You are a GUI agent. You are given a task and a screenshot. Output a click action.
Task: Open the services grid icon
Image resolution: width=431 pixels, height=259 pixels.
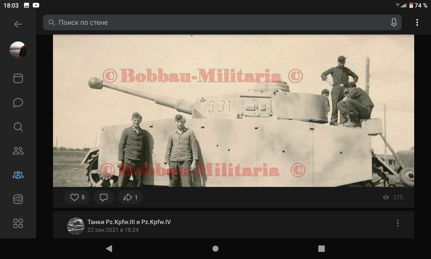pos(18,223)
